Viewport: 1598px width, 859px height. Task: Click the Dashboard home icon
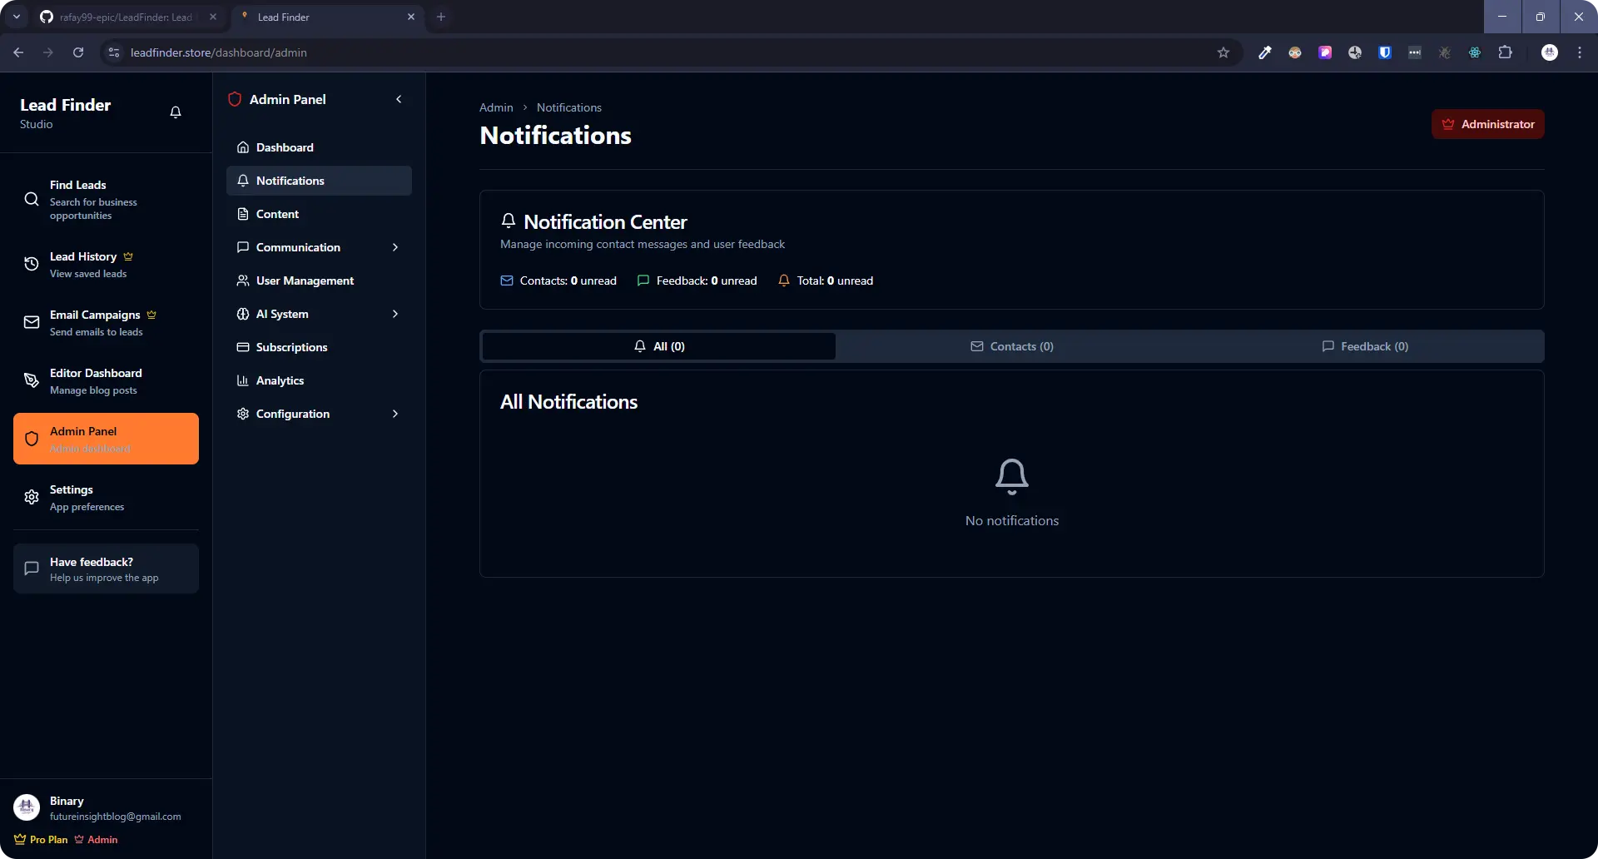(x=243, y=147)
